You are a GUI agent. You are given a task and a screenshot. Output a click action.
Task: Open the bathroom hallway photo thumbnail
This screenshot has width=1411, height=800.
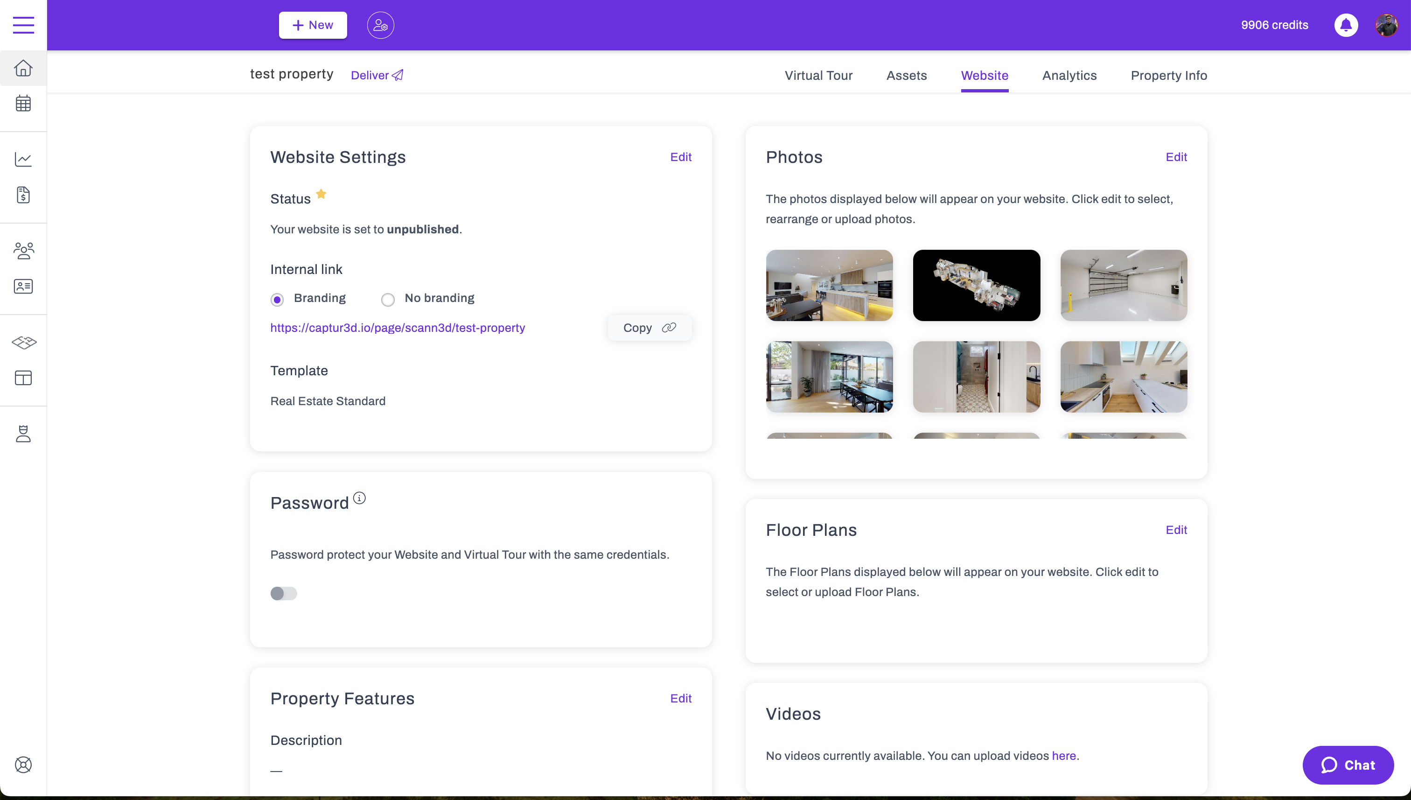[x=977, y=377]
